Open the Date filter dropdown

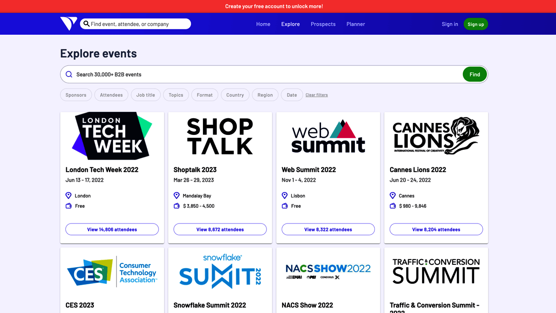291,95
